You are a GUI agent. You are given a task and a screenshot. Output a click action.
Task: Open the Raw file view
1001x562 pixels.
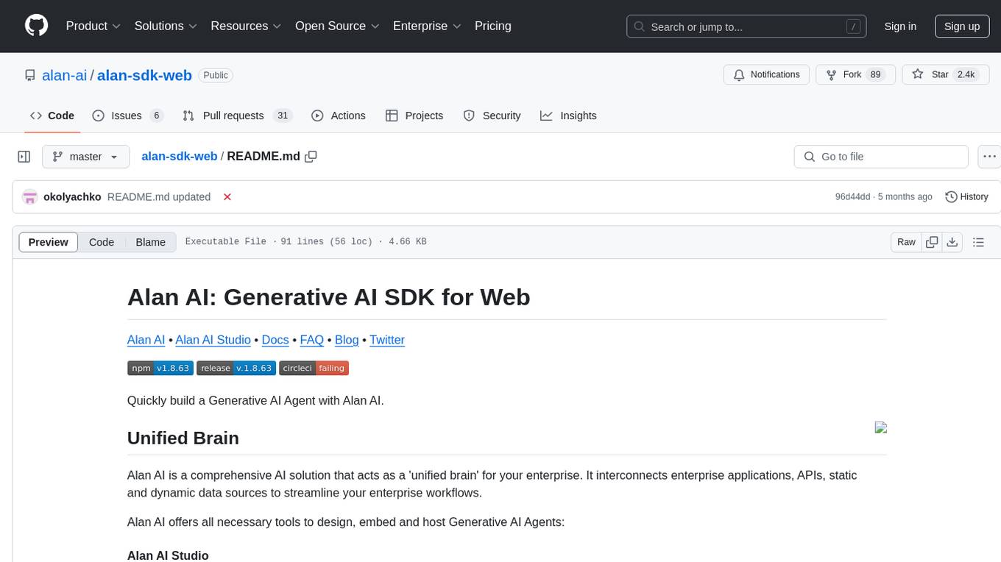click(906, 242)
